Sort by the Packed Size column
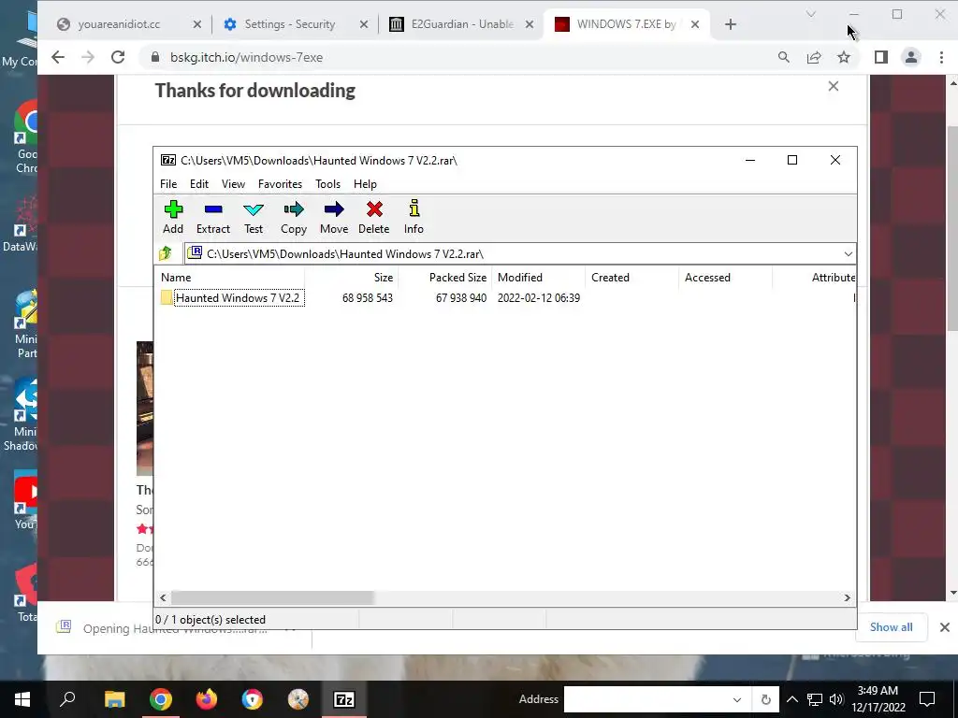Screen dimensions: 958x718 (445, 277)
